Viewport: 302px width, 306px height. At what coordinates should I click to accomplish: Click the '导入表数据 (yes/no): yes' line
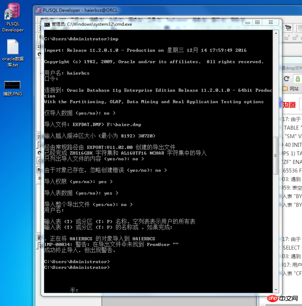[x=81, y=193]
